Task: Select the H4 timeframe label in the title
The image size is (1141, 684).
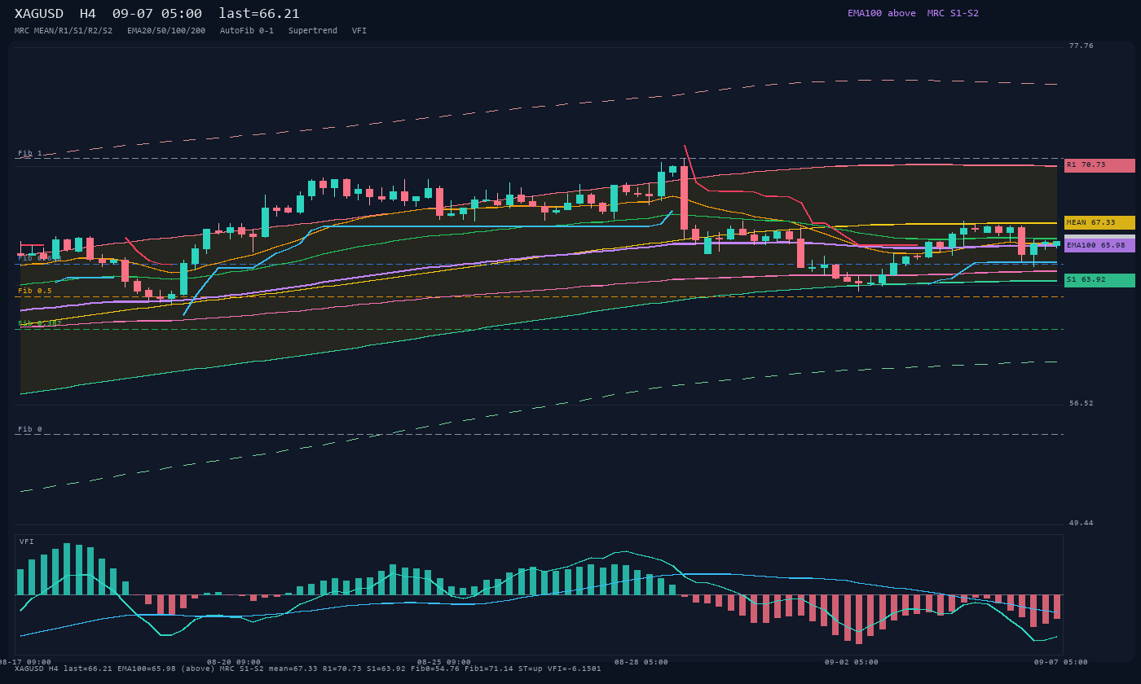Action: click(x=88, y=14)
